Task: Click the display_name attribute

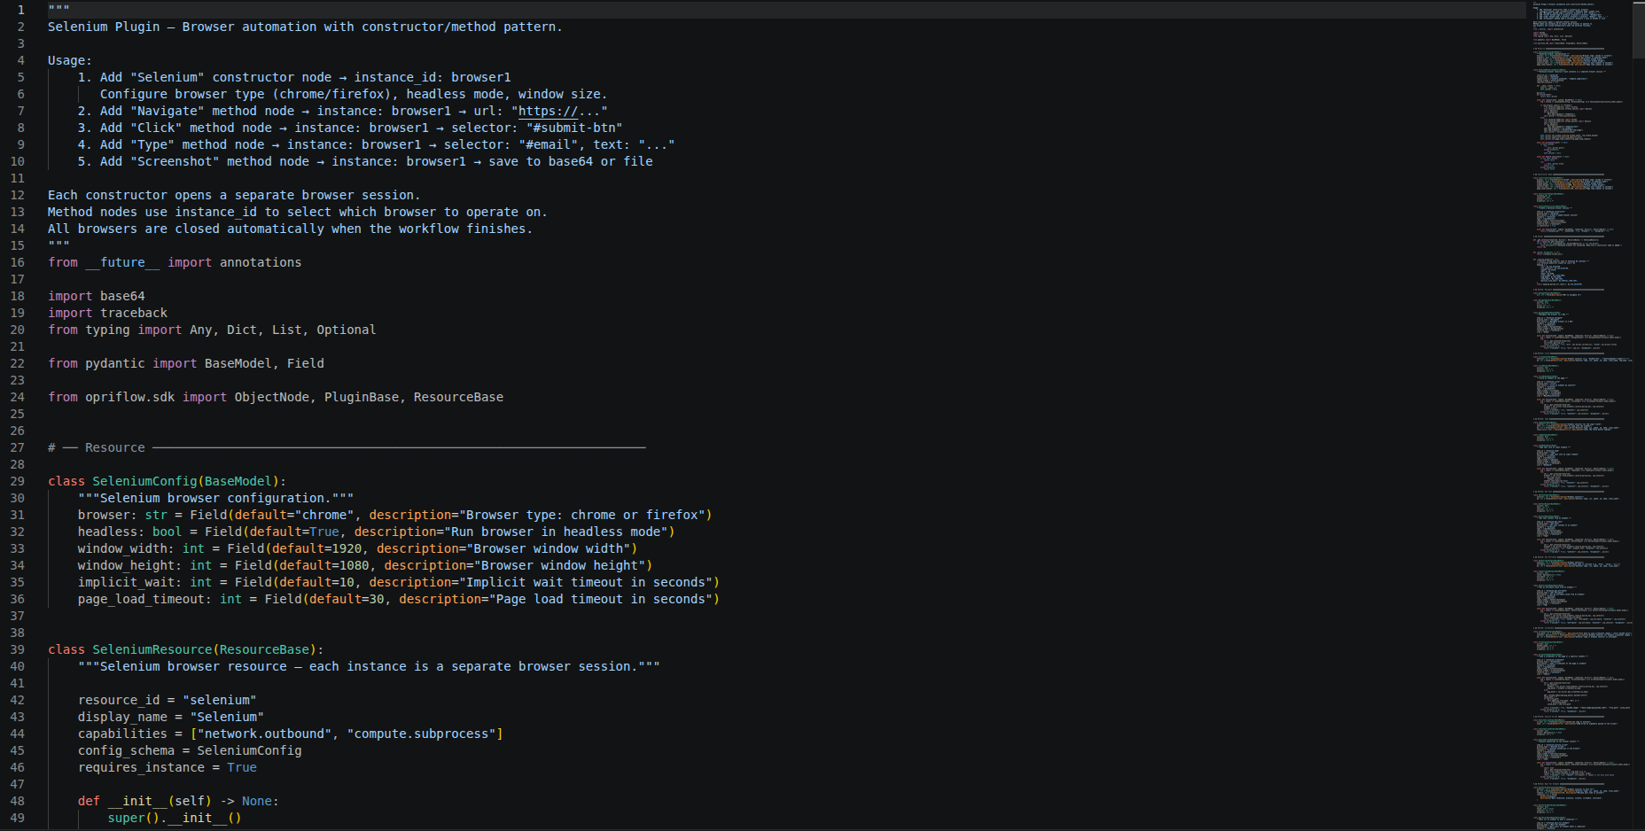Action: click(122, 717)
